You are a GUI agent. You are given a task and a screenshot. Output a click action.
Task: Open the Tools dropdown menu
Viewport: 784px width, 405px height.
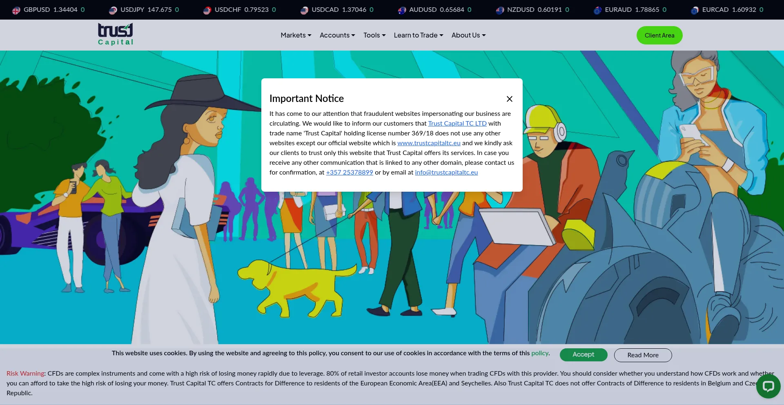click(x=374, y=35)
